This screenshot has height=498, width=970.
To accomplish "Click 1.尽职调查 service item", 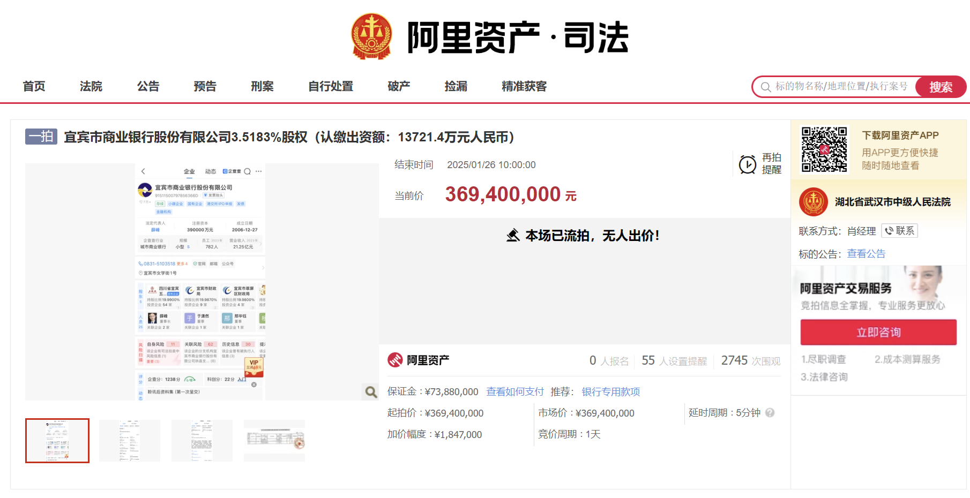I will [x=824, y=359].
